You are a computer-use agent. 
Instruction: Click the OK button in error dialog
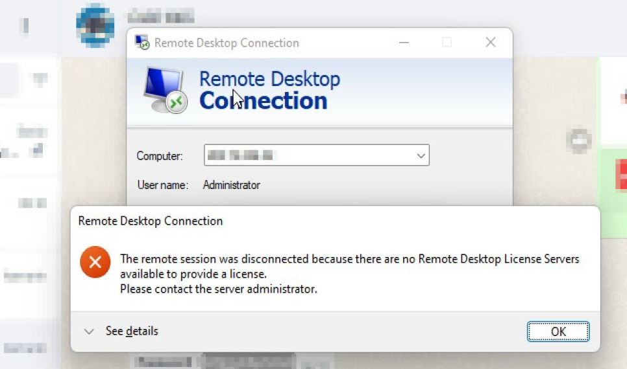click(x=558, y=331)
